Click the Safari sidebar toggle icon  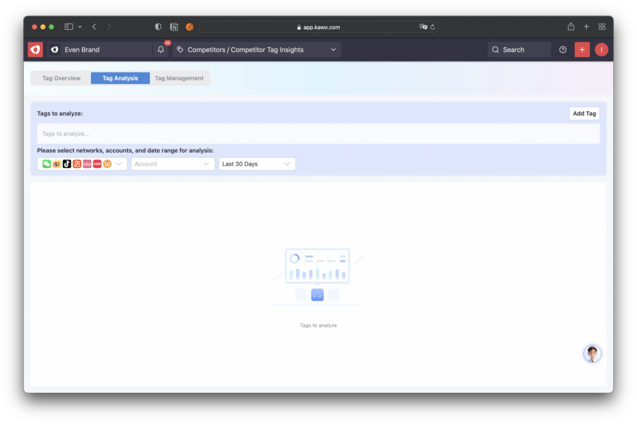(x=69, y=27)
